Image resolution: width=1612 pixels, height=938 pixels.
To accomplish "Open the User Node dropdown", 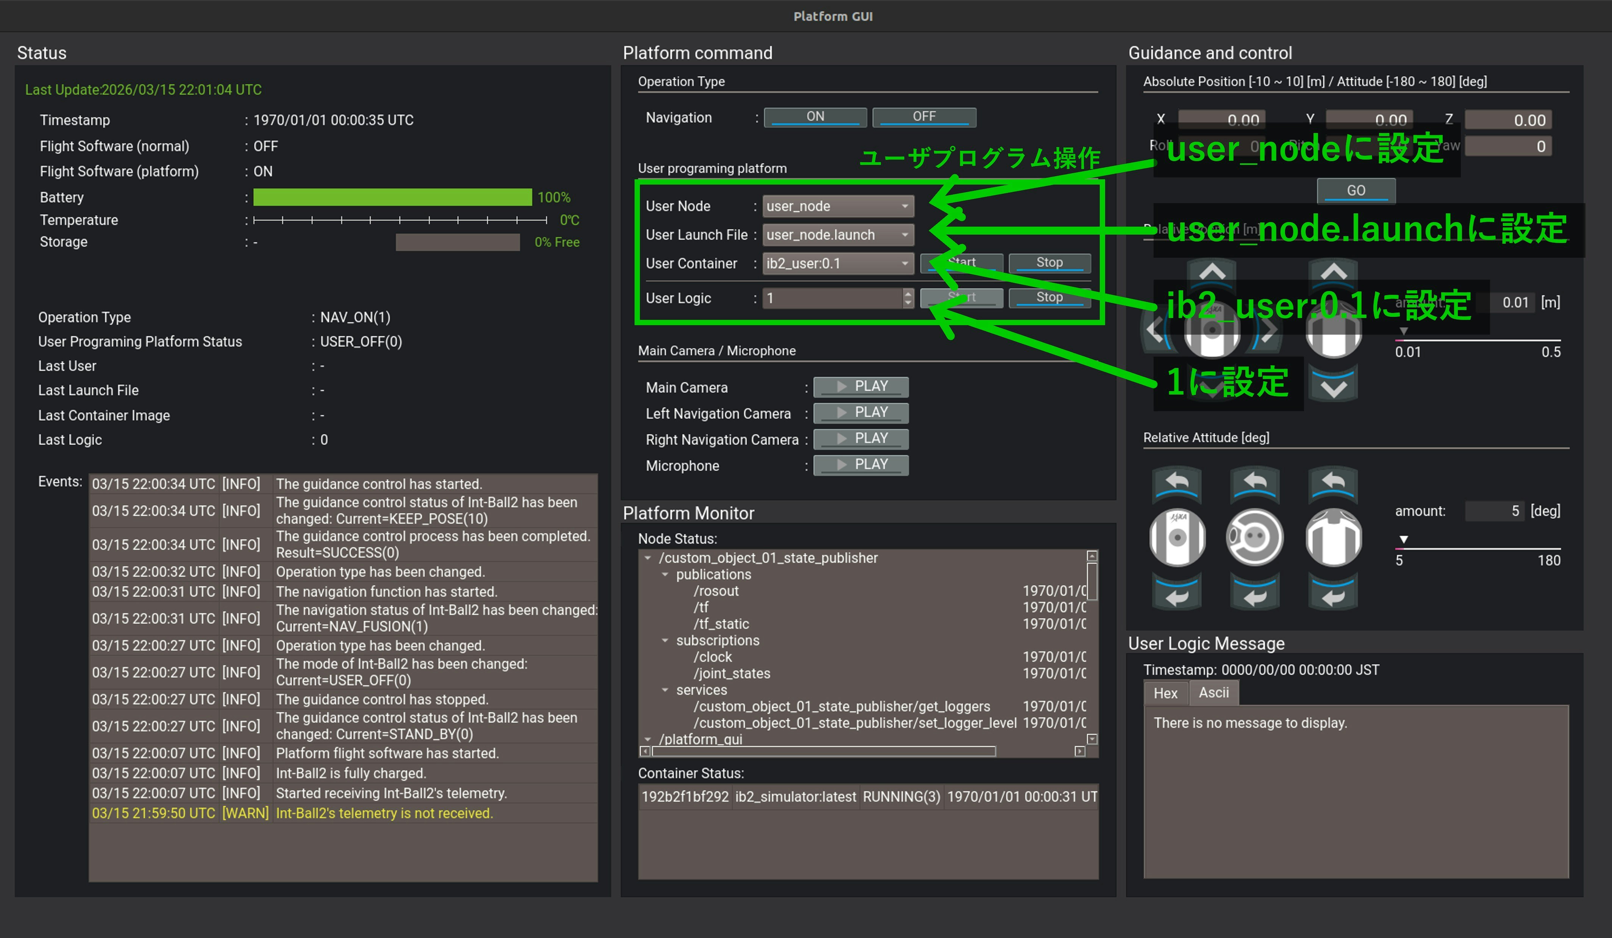I will click(837, 206).
